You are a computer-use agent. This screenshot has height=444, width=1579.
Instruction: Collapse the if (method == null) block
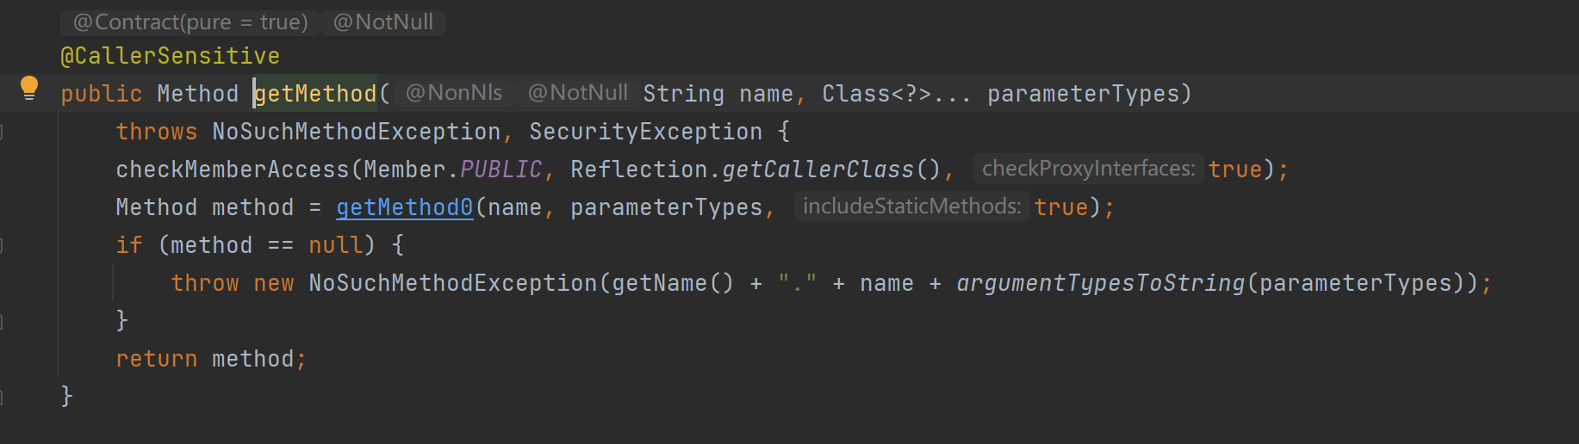coord(3,245)
